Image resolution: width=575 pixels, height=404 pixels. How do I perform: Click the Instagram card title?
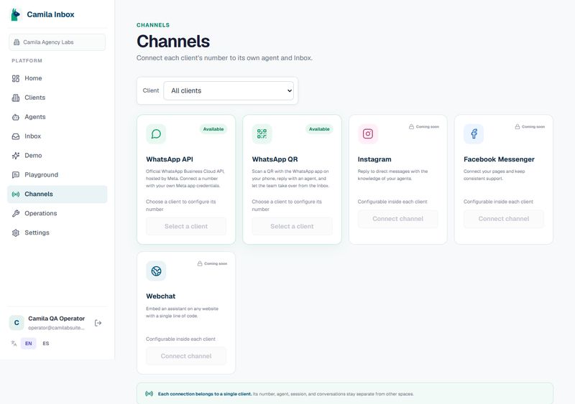(x=374, y=159)
